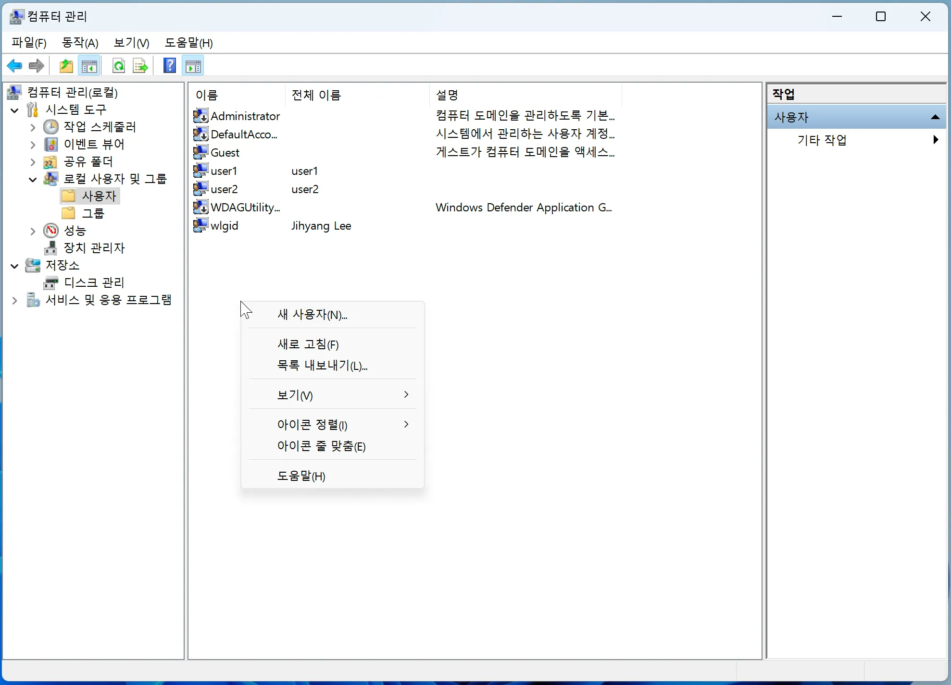Select the 로컬 사용자 및 그룹 label
951x685 pixels.
pyautogui.click(x=115, y=179)
